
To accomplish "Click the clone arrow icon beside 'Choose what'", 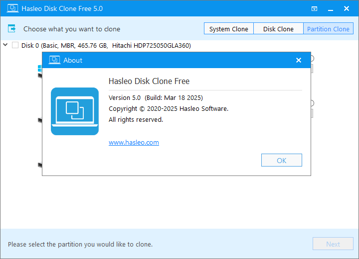I will pyautogui.click(x=11, y=28).
